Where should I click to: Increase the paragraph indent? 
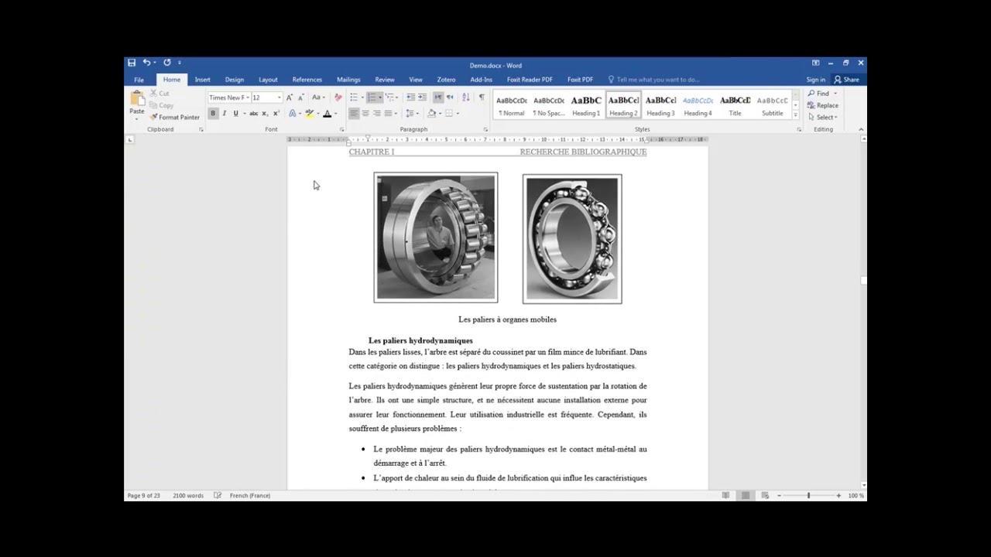click(422, 97)
